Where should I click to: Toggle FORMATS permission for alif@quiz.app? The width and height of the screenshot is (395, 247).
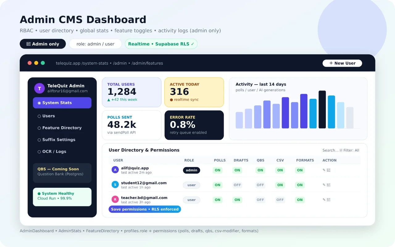click(300, 170)
